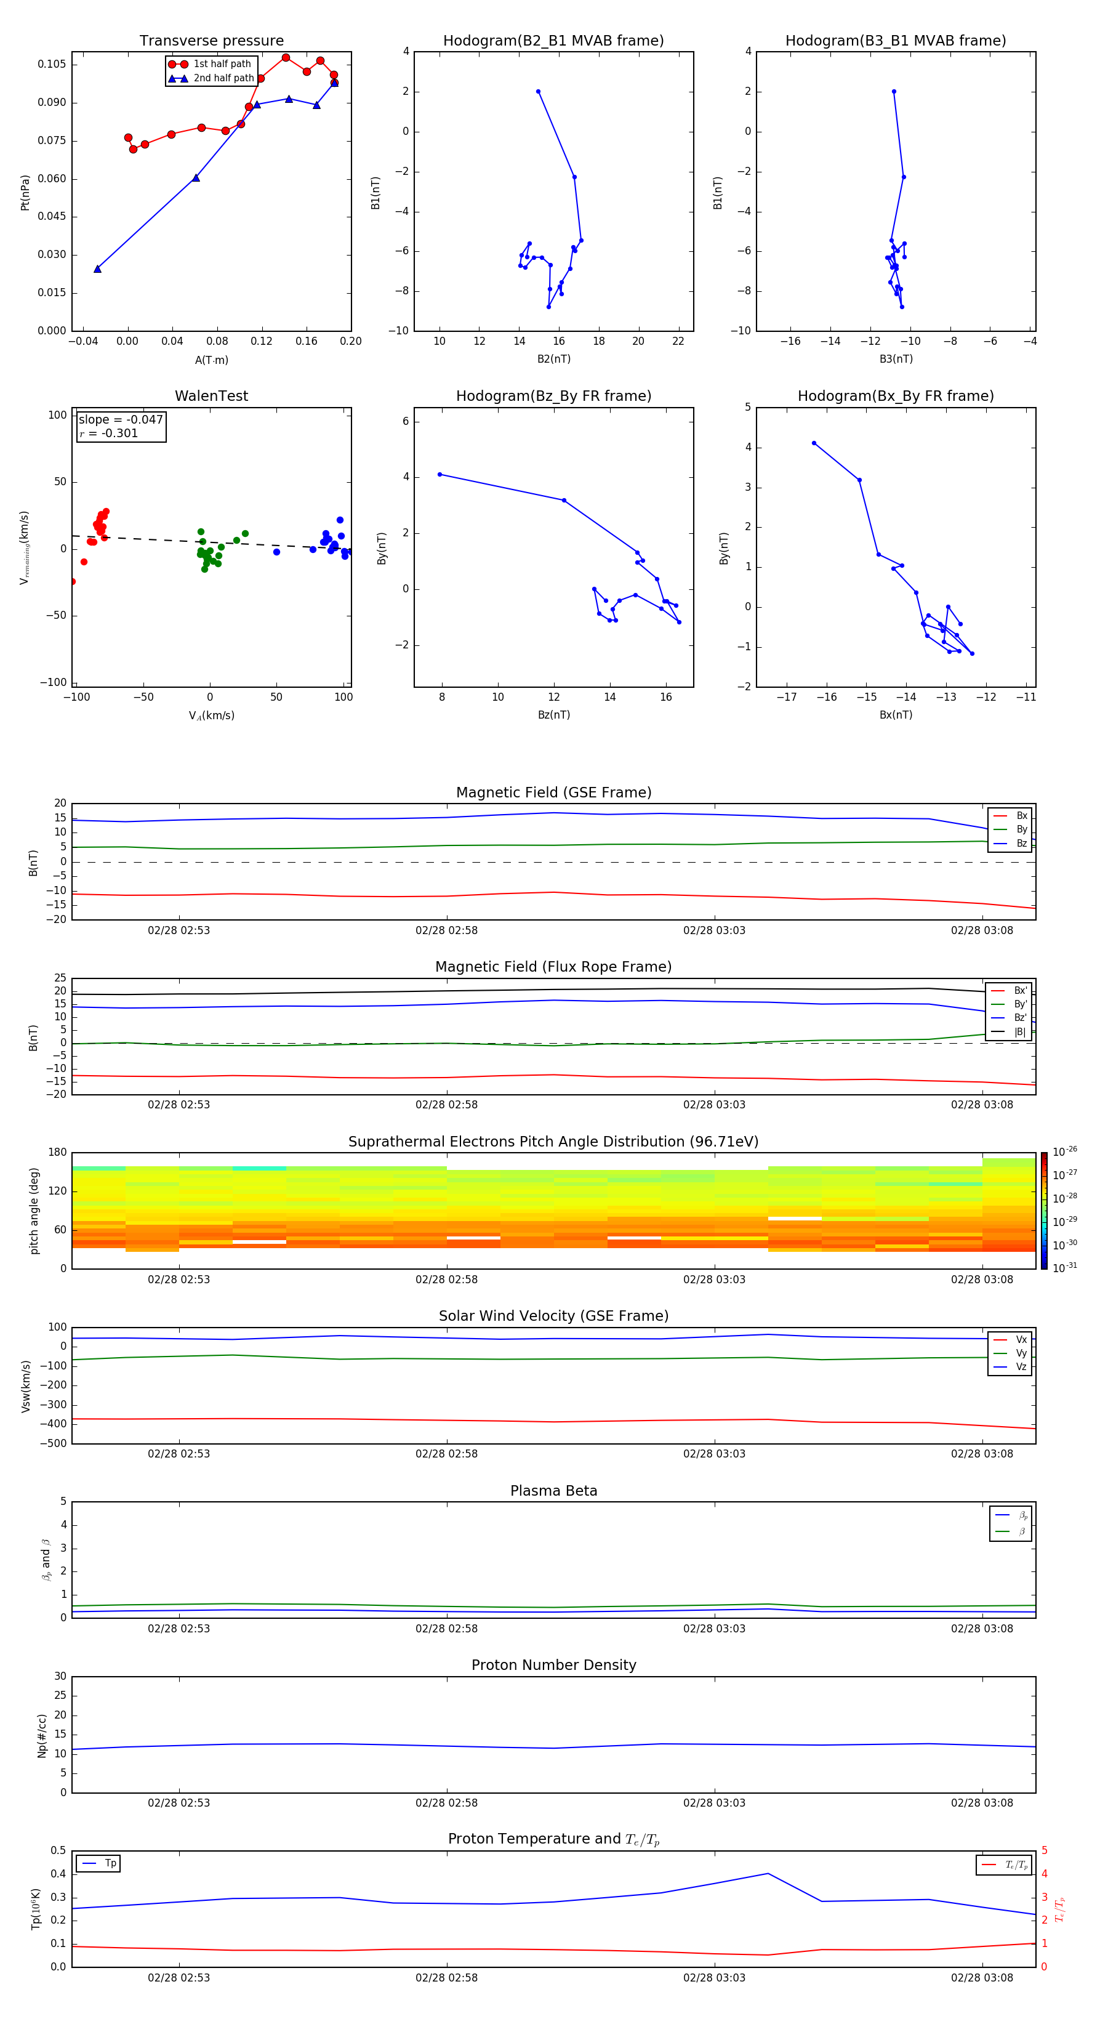1108x2032 pixels.
Task: Click the Vy legend entry in velocity panel
Action: 1010,1353
